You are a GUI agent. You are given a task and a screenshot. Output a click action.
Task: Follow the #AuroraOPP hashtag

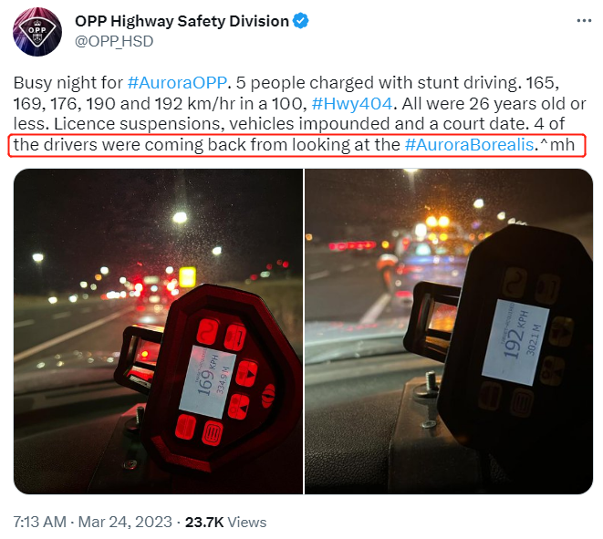coord(177,83)
